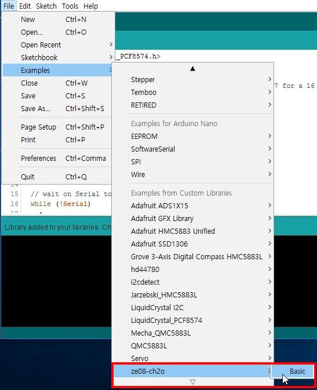The height and width of the screenshot is (390, 317).
Task: Open Adafruit GFX Library examples
Action: 193,218
